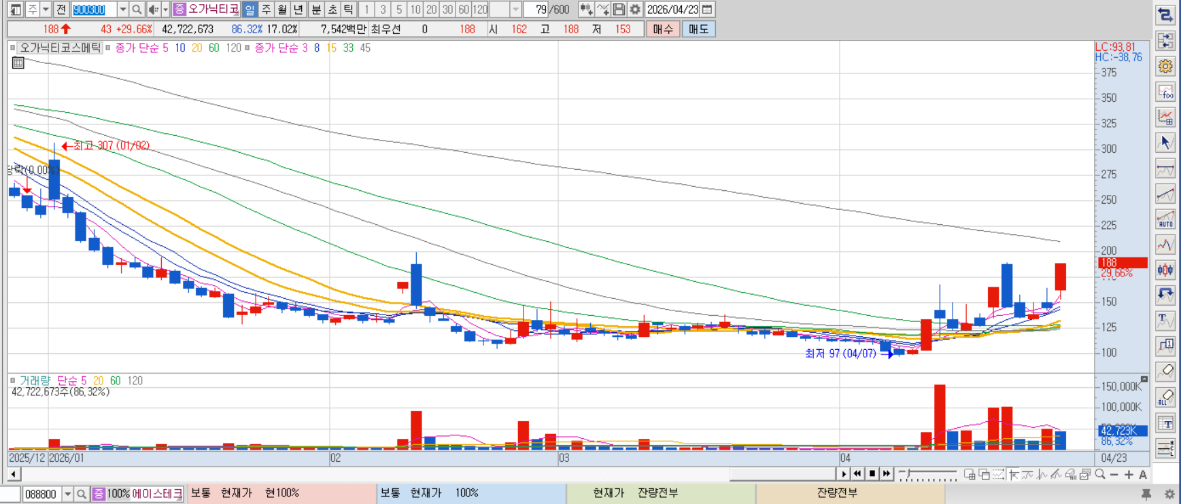This screenshot has height=504, width=1181.
Task: Toggle the interval 5 button
Action: point(399,10)
